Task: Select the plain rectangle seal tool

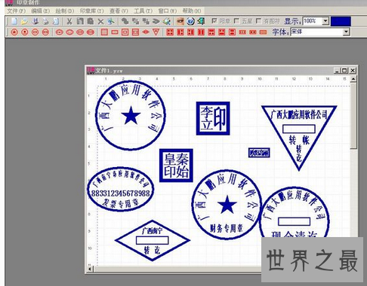Action: (115, 32)
